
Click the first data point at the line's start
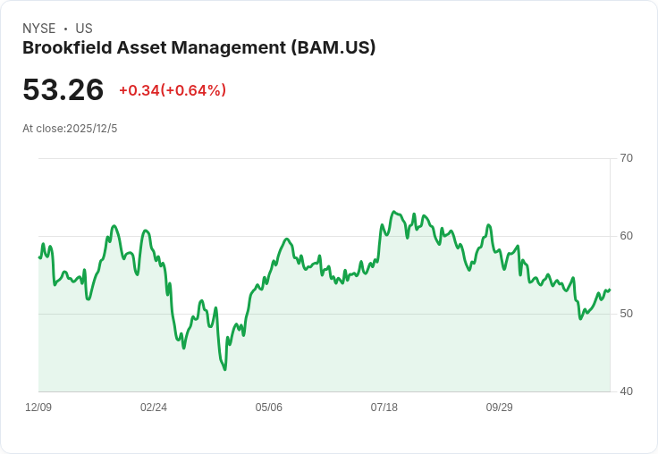point(39,257)
